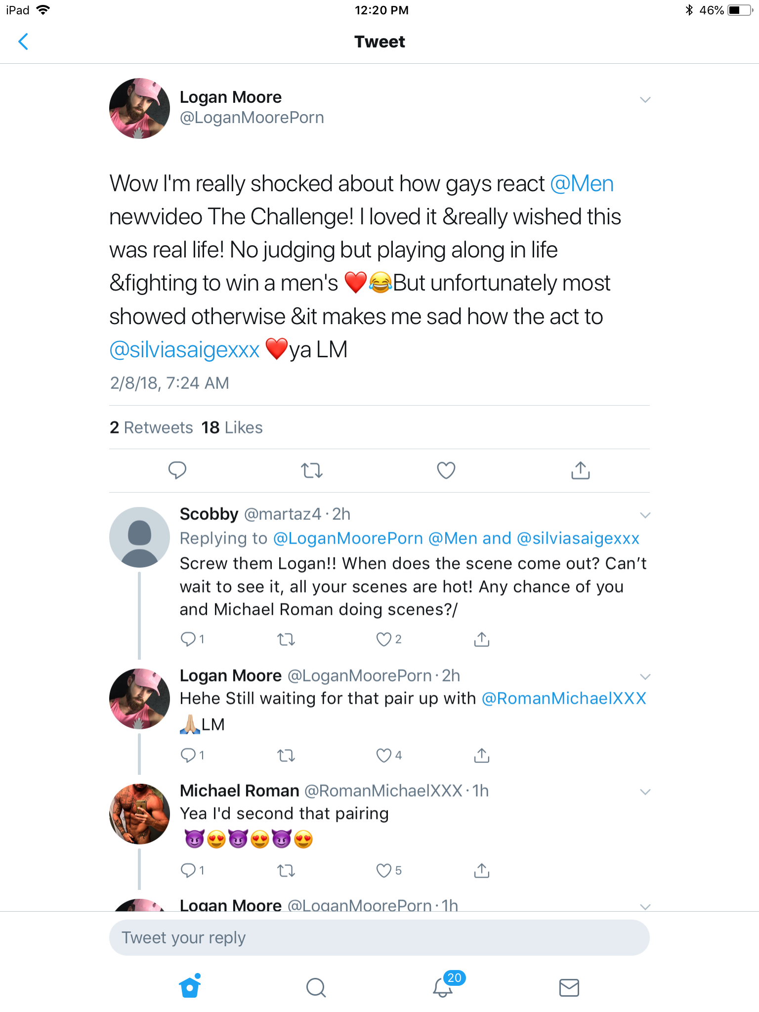Image resolution: width=759 pixels, height=1012 pixels.
Task: Open Michael Roman's profile picture
Action: 139,814
